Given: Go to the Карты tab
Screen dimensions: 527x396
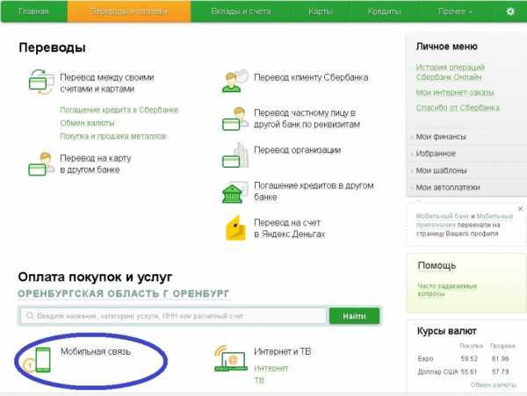Looking at the screenshot, I should 321,11.
